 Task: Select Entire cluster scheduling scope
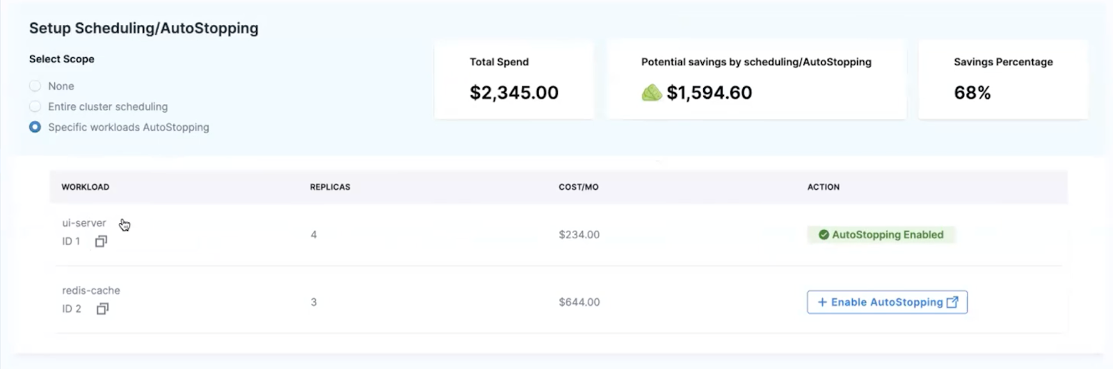click(x=35, y=106)
